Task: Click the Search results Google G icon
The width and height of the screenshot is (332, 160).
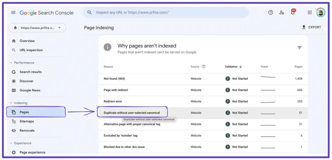Action: click(x=14, y=72)
